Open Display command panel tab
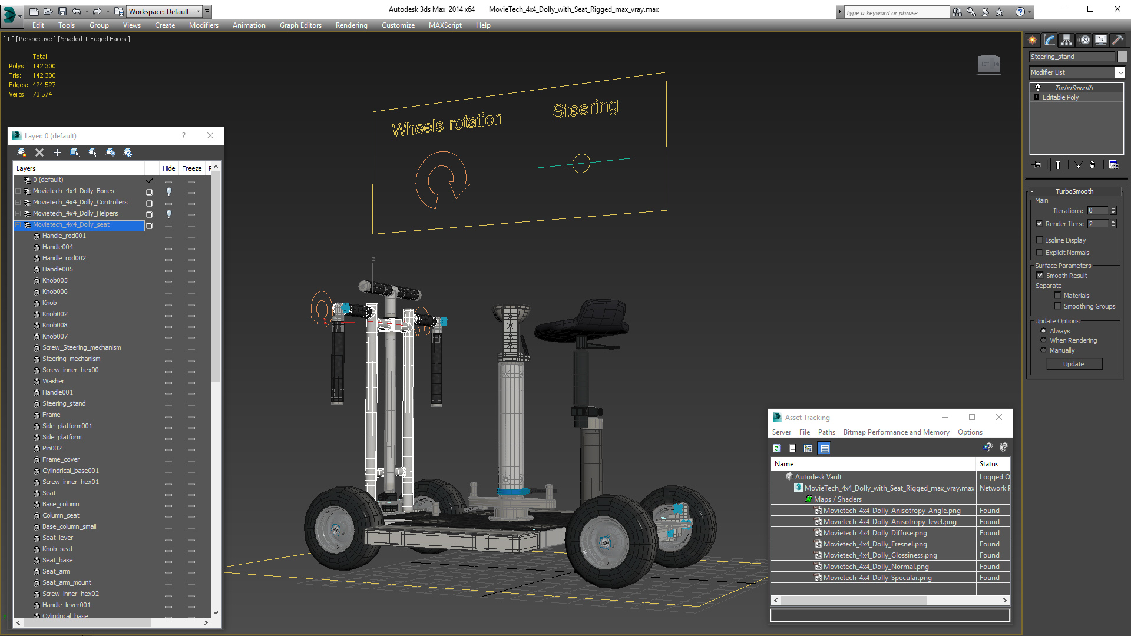This screenshot has width=1131, height=636. [1100, 40]
